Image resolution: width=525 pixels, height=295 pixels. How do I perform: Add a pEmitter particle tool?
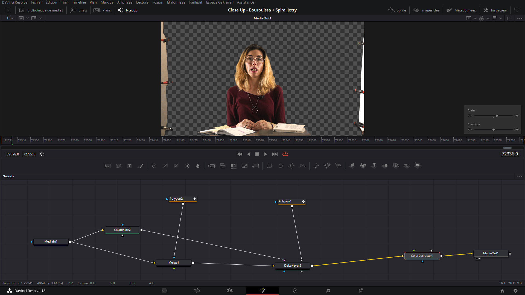(x=316, y=166)
